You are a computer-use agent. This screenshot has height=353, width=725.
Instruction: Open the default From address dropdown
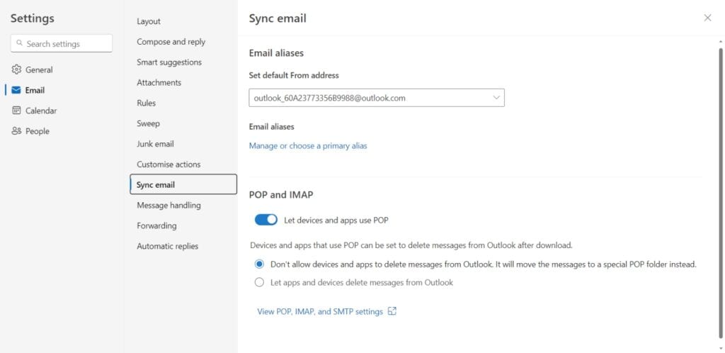(377, 98)
